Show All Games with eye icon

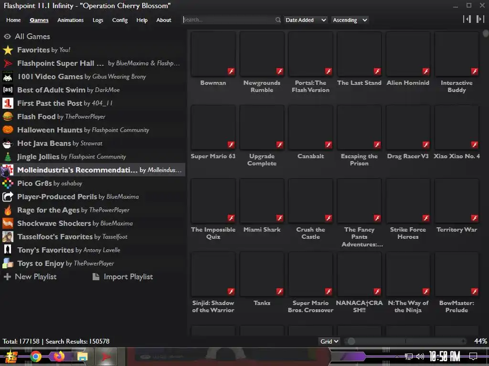click(8, 37)
